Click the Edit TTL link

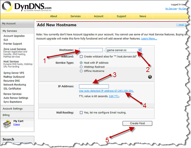tap(114, 96)
